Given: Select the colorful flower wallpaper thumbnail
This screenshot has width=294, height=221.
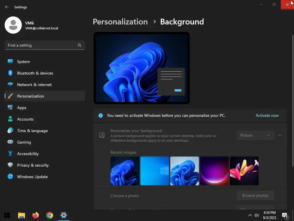Looking at the screenshot, I should [x=244, y=171].
